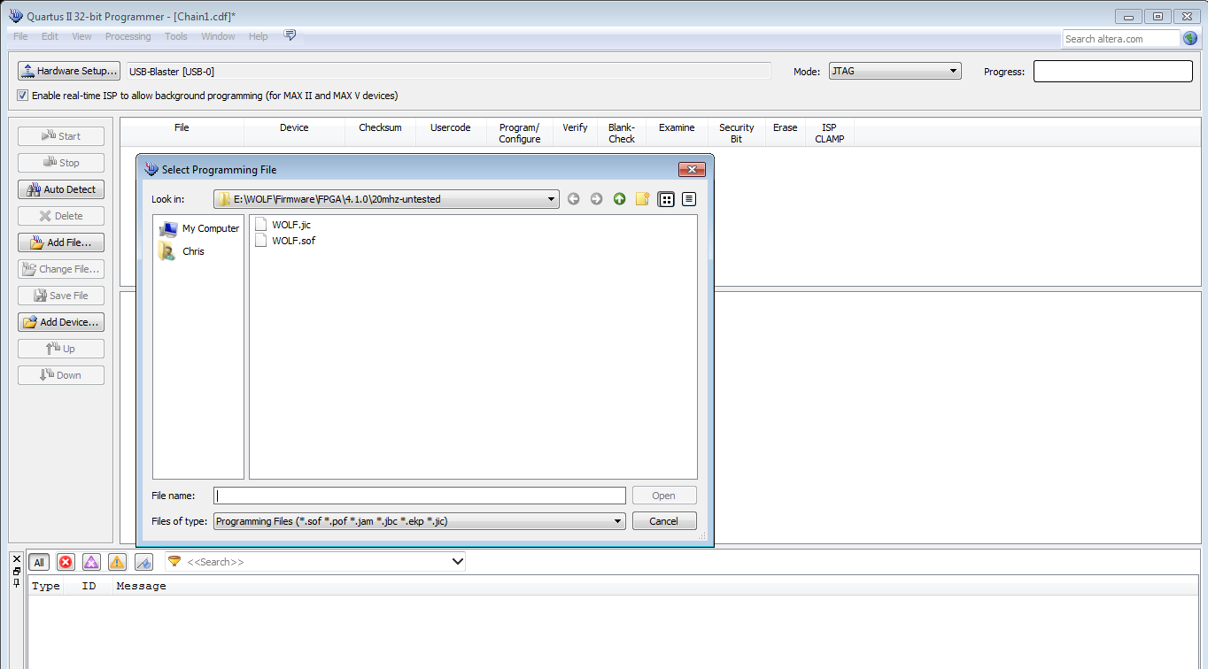Create a new folder in file dialog
The image size is (1208, 669).
point(643,199)
